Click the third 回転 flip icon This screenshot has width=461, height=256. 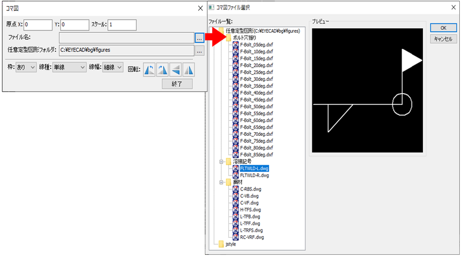[175, 68]
